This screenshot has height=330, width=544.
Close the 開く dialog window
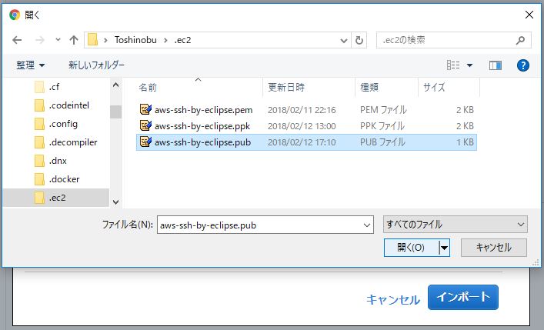pos(529,15)
